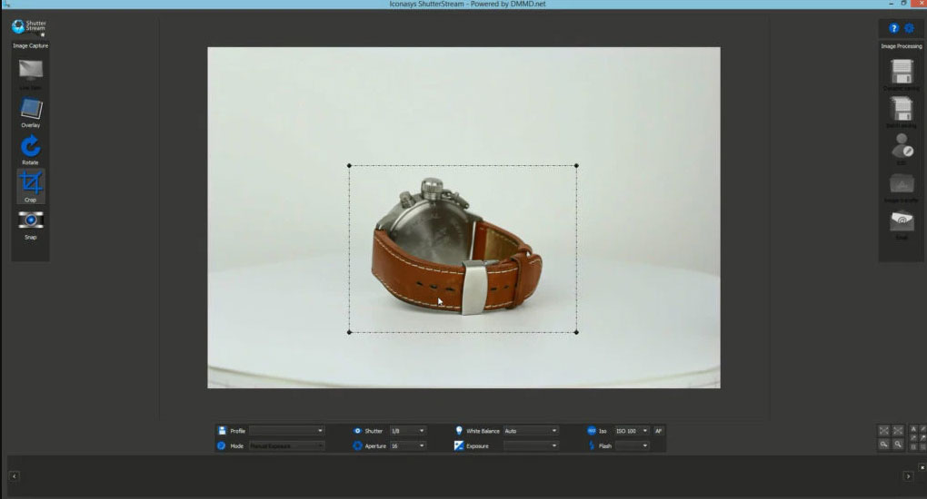This screenshot has height=499, width=927.
Task: Click the left zoom magnifier icon
Action: pyautogui.click(x=884, y=444)
